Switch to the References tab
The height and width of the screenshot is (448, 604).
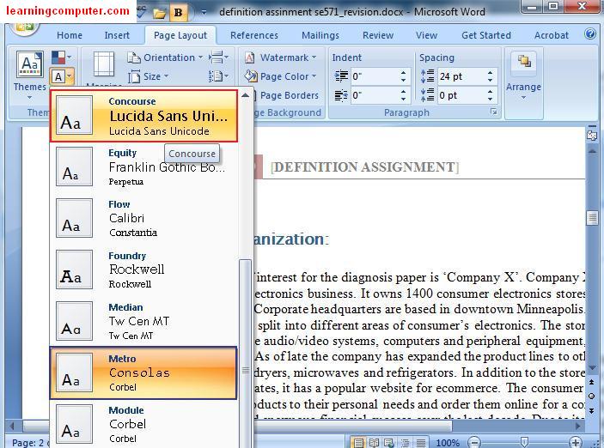tap(253, 35)
